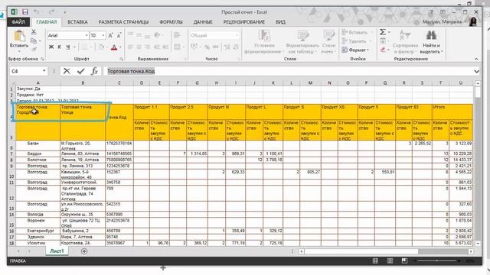
Task: Open Сортировка и фильтр menu
Action: point(405,42)
